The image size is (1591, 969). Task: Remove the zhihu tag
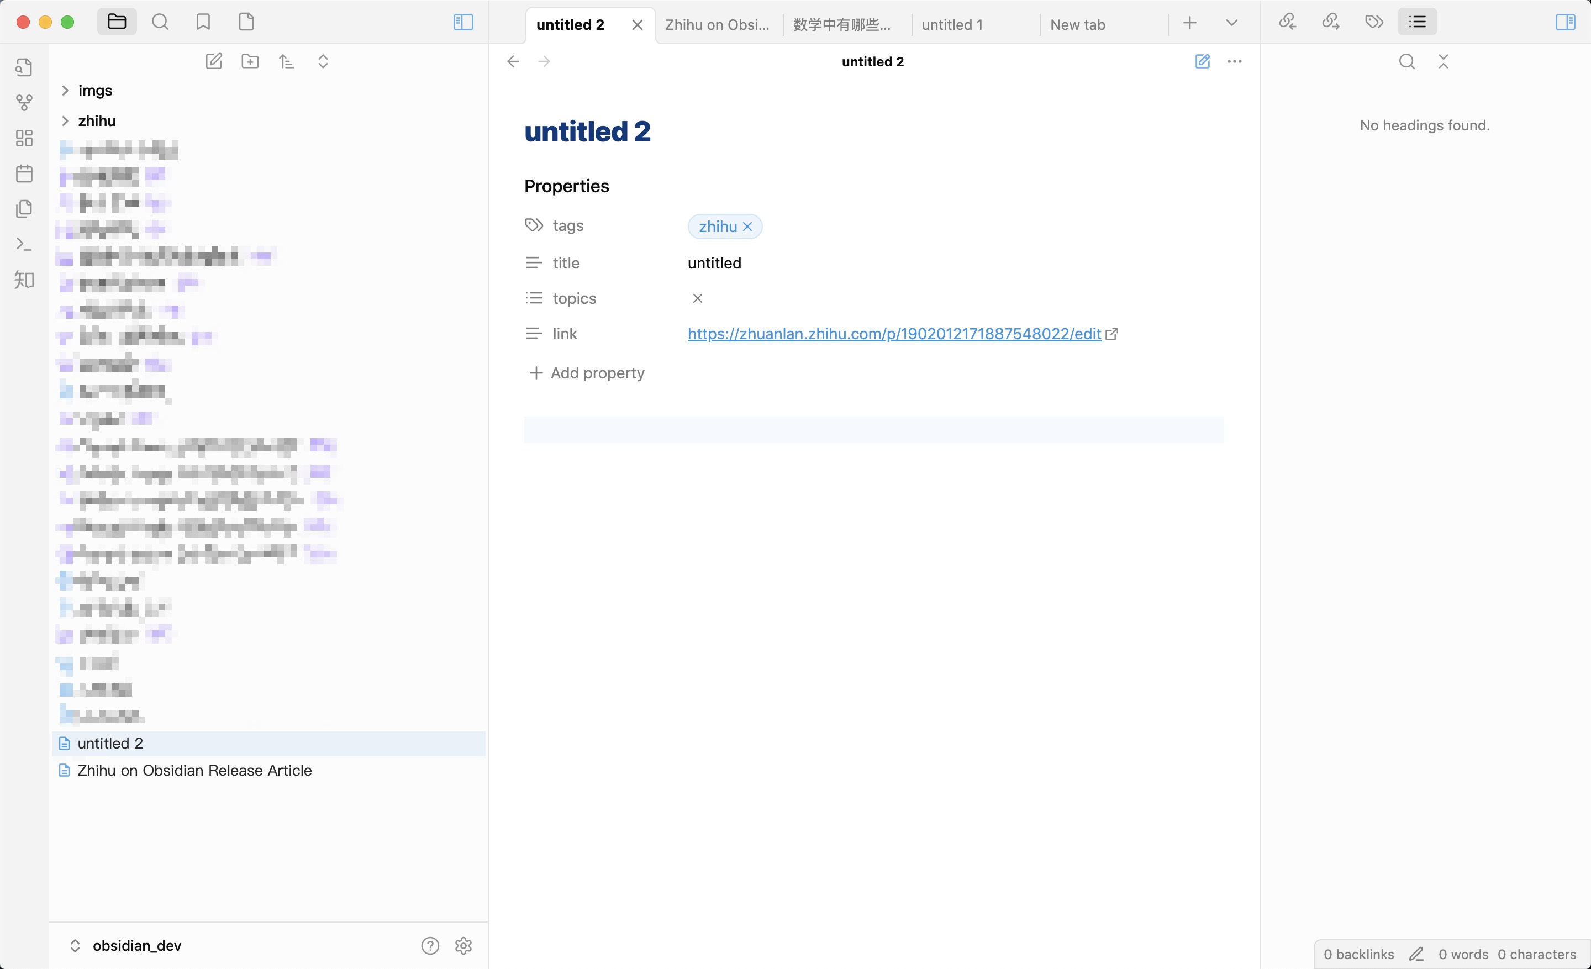tap(747, 227)
